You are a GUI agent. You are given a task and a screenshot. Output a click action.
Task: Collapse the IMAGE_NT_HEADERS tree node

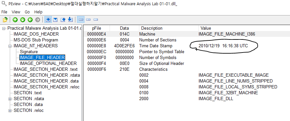tap(10, 46)
